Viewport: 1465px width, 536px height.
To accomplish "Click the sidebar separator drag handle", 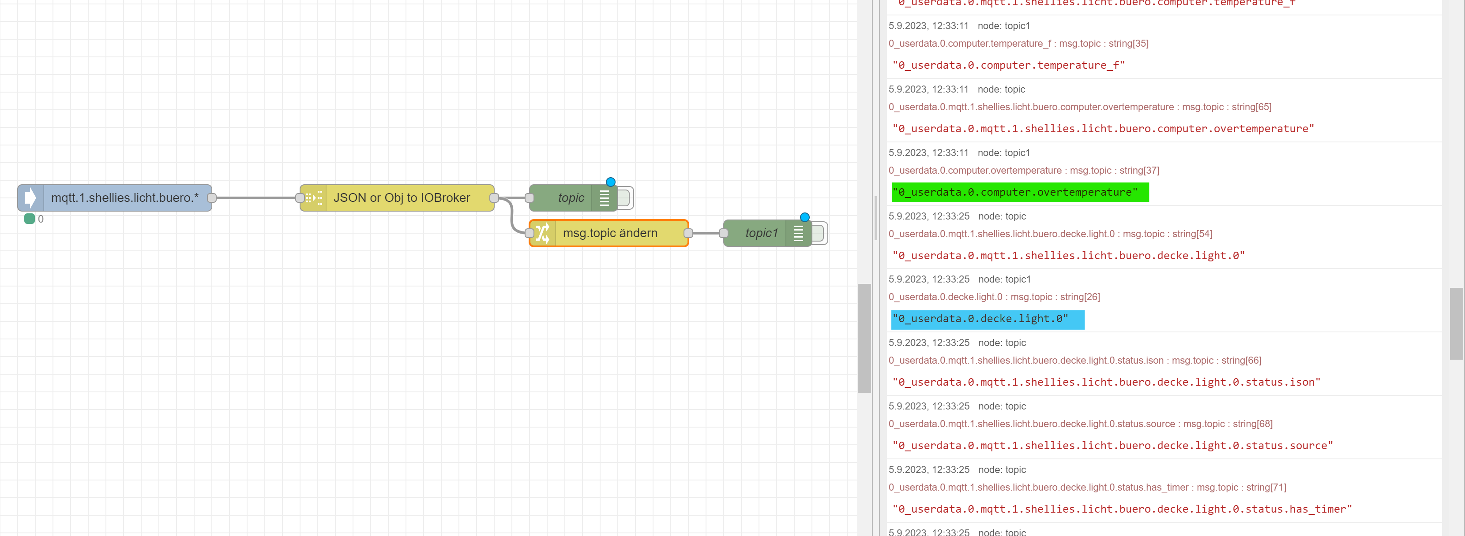I will click(876, 219).
